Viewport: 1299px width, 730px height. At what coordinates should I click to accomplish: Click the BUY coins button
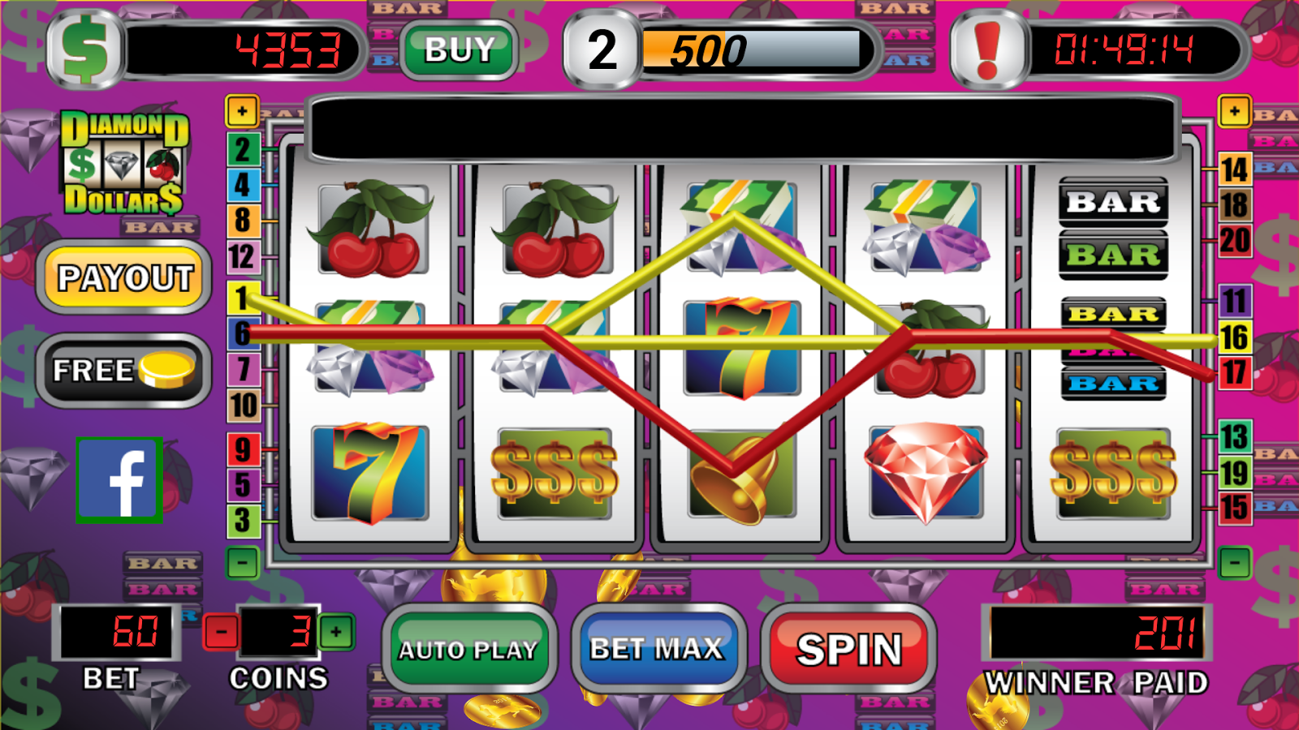click(x=460, y=50)
